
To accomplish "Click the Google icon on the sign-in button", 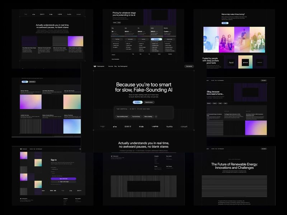I will [x=59, y=182].
